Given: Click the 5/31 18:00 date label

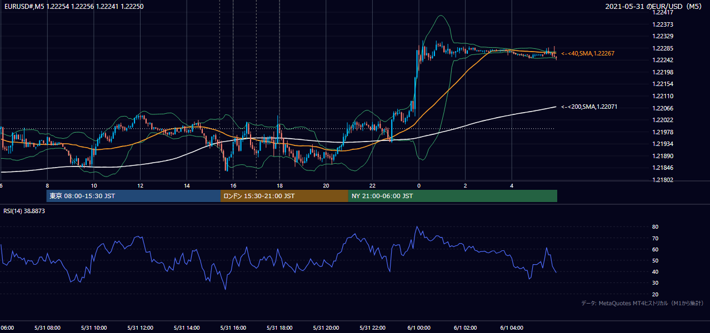Looking at the screenshot, I should 279,328.
